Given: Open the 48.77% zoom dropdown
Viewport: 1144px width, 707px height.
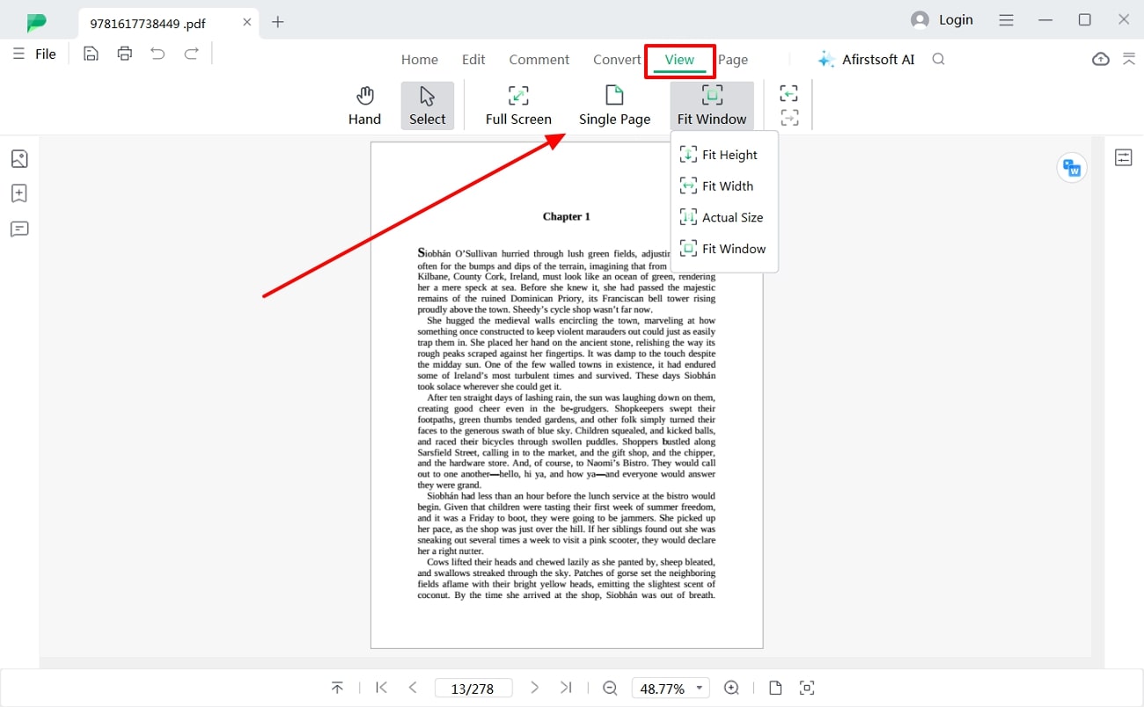Looking at the screenshot, I should [x=672, y=689].
